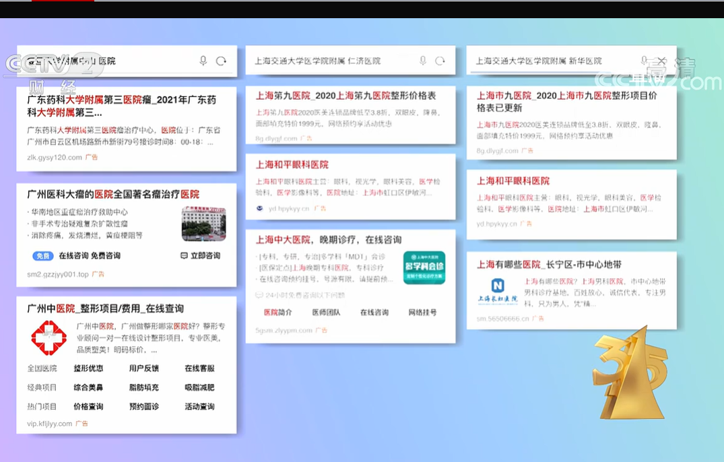
Task: Open the 广州医科大瘤的医院 result title
Action: [113, 195]
